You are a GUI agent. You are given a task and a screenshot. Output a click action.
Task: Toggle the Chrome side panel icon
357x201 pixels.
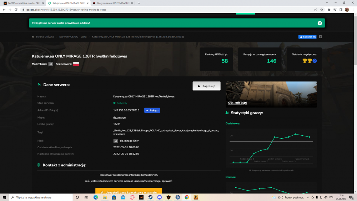coord(341,10)
